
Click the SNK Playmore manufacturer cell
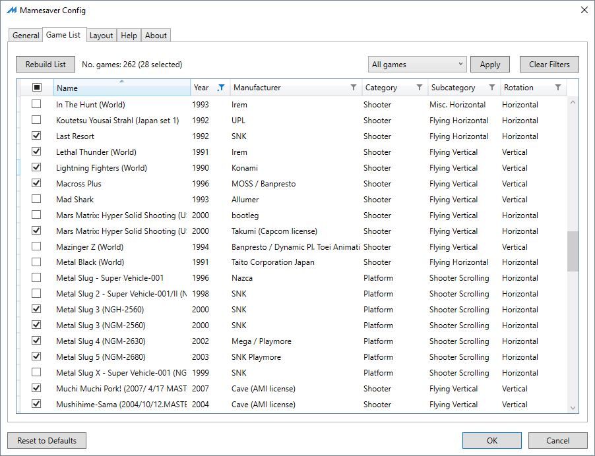coord(256,356)
